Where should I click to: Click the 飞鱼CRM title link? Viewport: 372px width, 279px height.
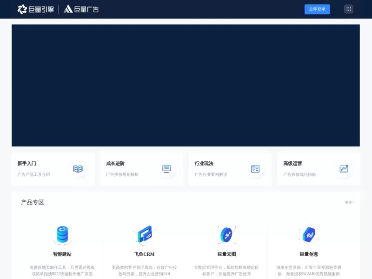pyautogui.click(x=145, y=254)
